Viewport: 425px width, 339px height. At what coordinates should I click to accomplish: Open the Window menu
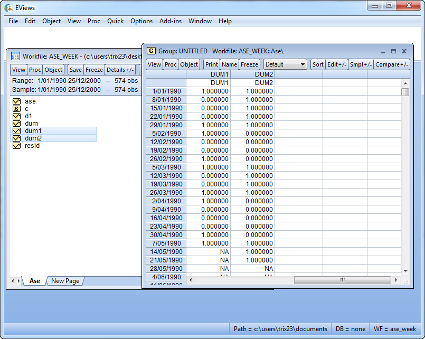click(x=200, y=21)
